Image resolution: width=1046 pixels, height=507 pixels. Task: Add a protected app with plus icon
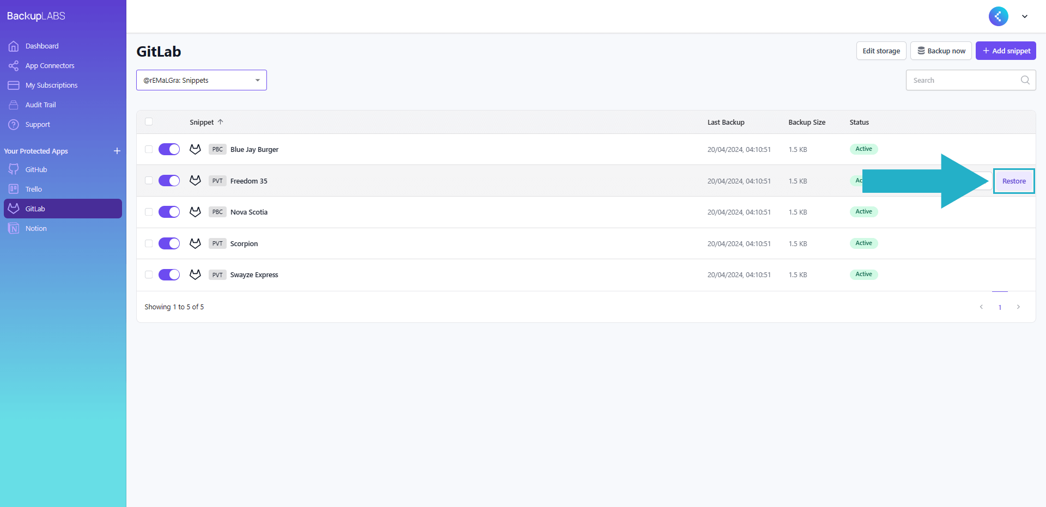tap(117, 151)
